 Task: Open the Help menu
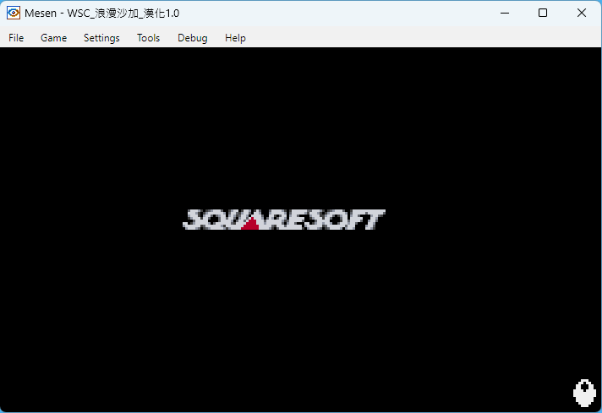coord(235,38)
